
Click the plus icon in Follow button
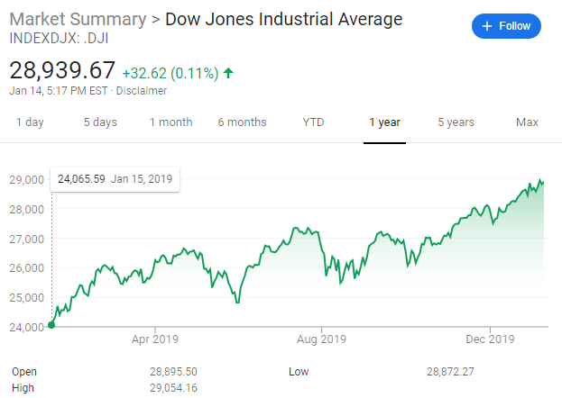(x=487, y=27)
